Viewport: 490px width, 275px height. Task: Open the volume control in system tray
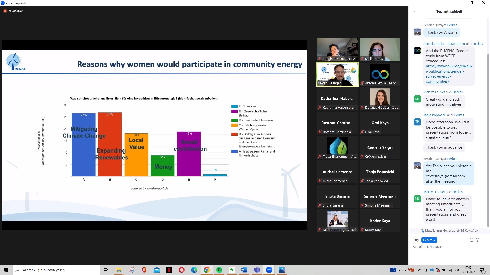(457, 270)
